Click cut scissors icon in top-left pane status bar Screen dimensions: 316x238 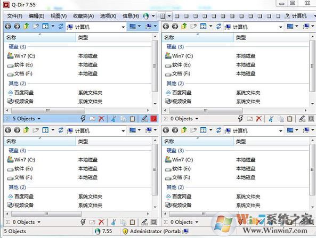point(114,119)
